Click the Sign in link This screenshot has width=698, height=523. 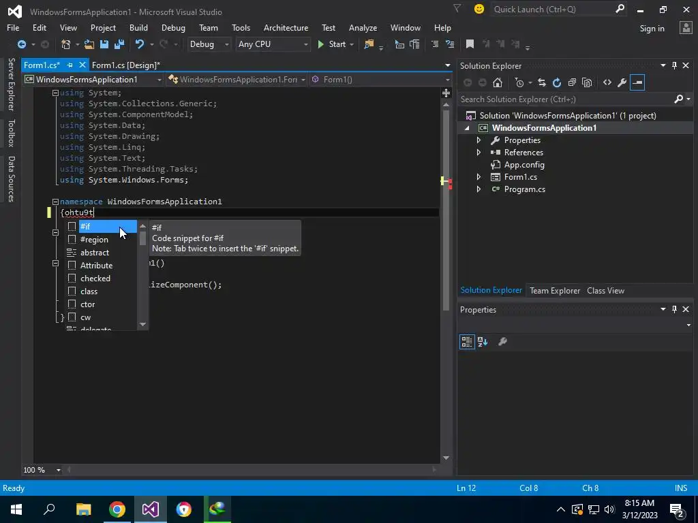pos(652,29)
